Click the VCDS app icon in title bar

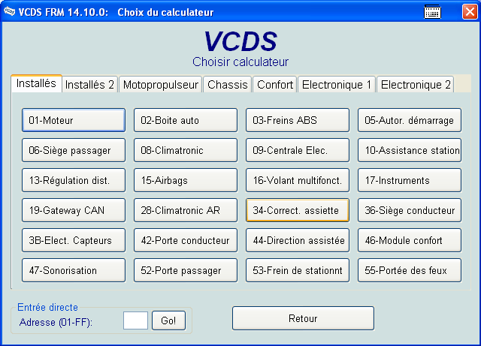(x=9, y=12)
